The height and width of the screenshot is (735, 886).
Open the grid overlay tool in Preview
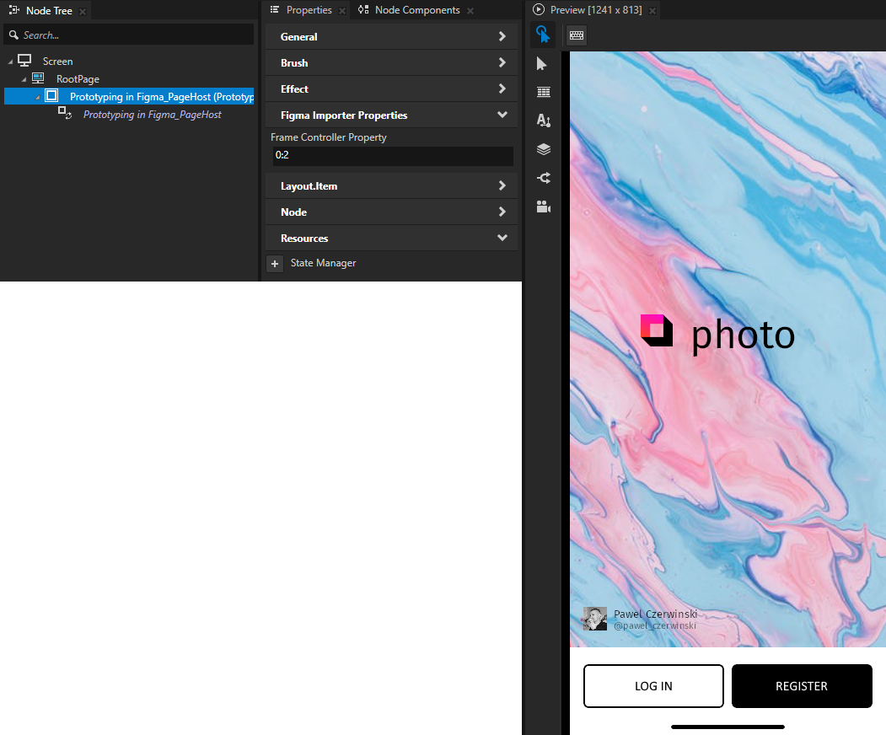[542, 92]
